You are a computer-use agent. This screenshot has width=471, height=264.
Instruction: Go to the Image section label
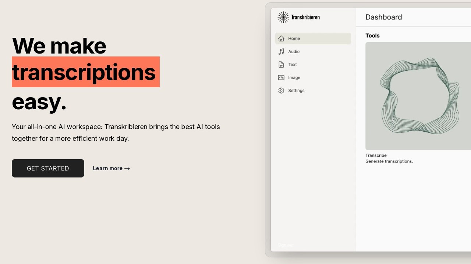[x=294, y=78]
